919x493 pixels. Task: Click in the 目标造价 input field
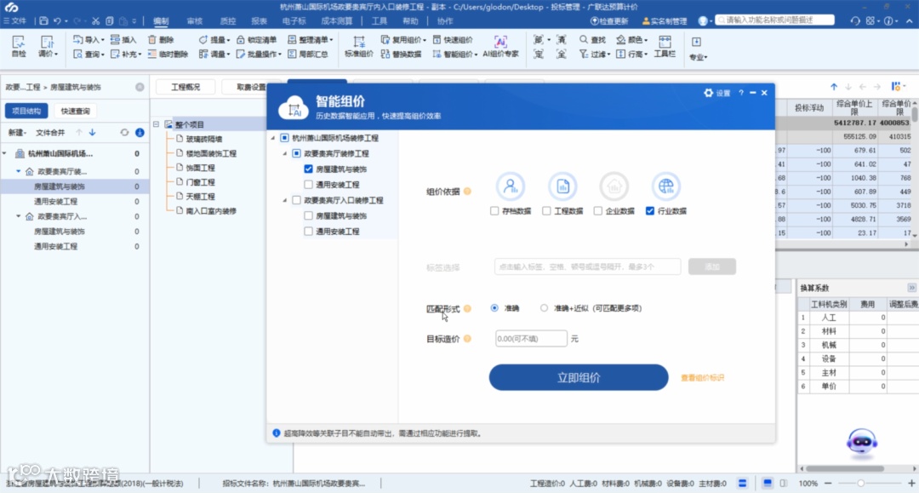531,338
